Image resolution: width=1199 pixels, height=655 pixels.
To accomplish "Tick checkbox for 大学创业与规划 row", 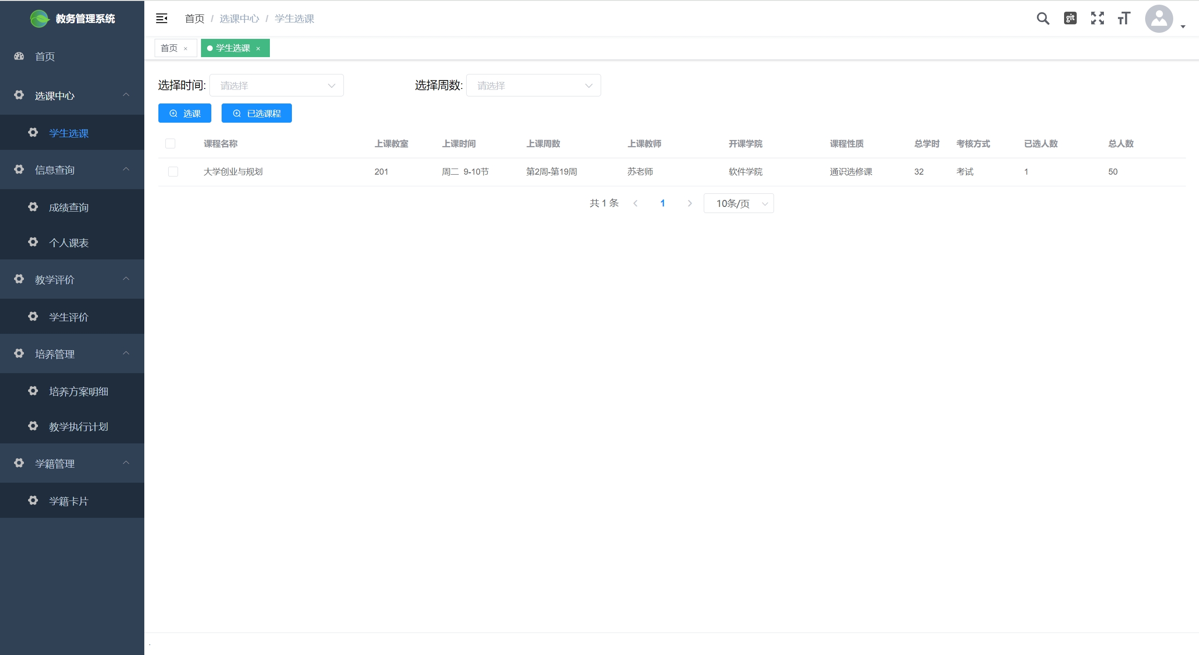I will point(173,172).
